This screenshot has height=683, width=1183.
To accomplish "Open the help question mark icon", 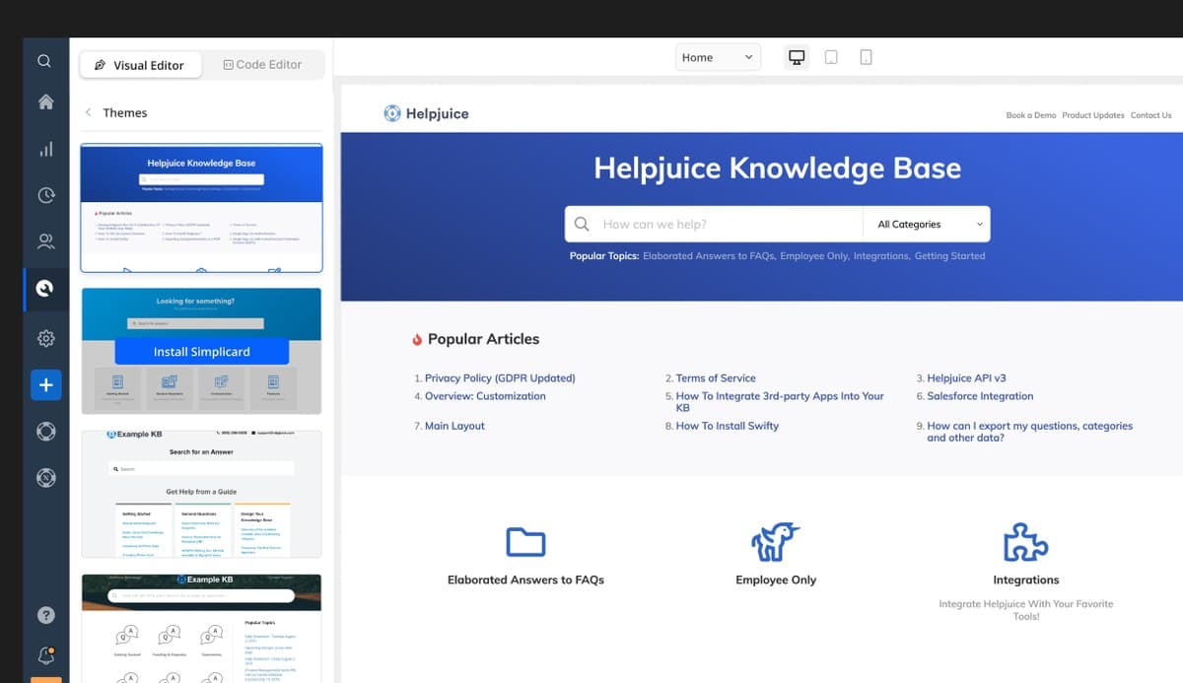I will point(45,615).
